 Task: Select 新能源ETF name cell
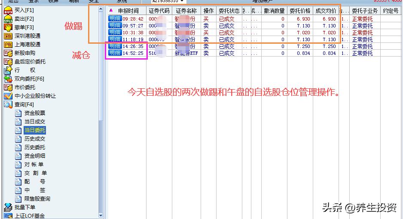pos(186,53)
